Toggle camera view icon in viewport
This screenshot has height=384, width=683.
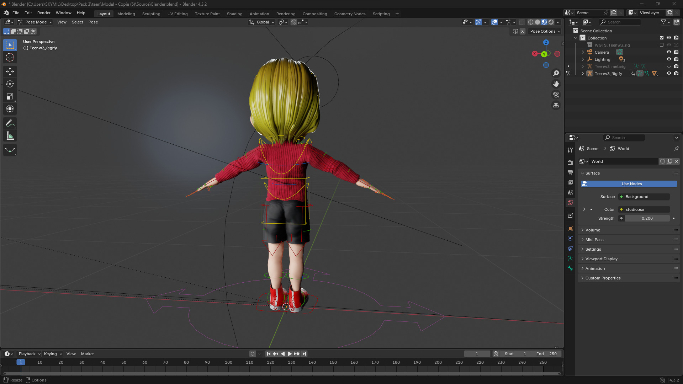556,95
